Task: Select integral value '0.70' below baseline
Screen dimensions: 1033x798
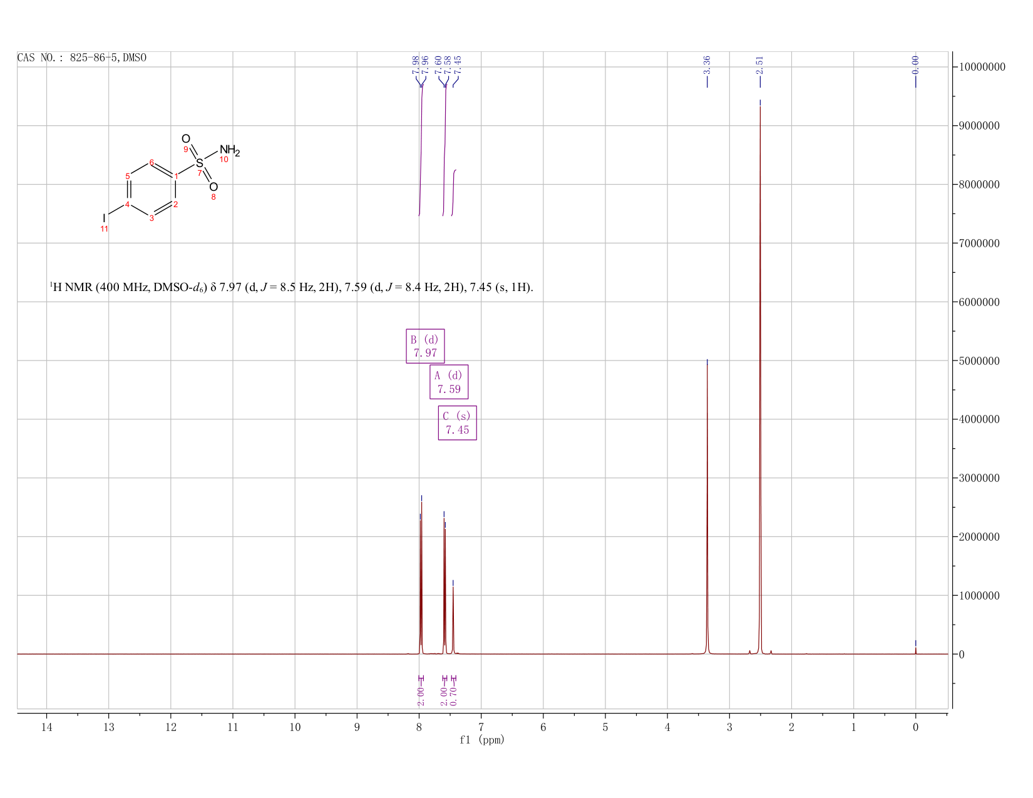Action: point(454,697)
